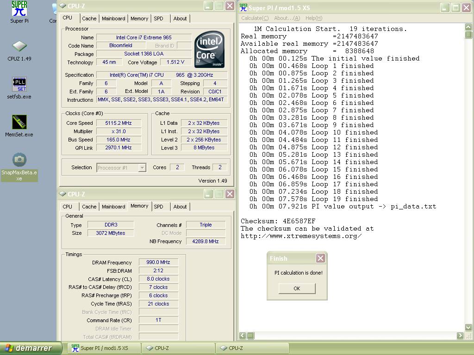Click Intel Core i7 logo in CPU-Z
474x355 pixels.
pos(209,49)
